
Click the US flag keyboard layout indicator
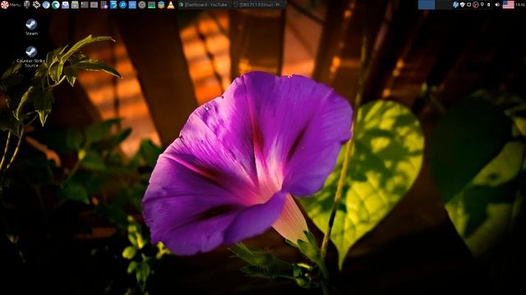coord(508,5)
